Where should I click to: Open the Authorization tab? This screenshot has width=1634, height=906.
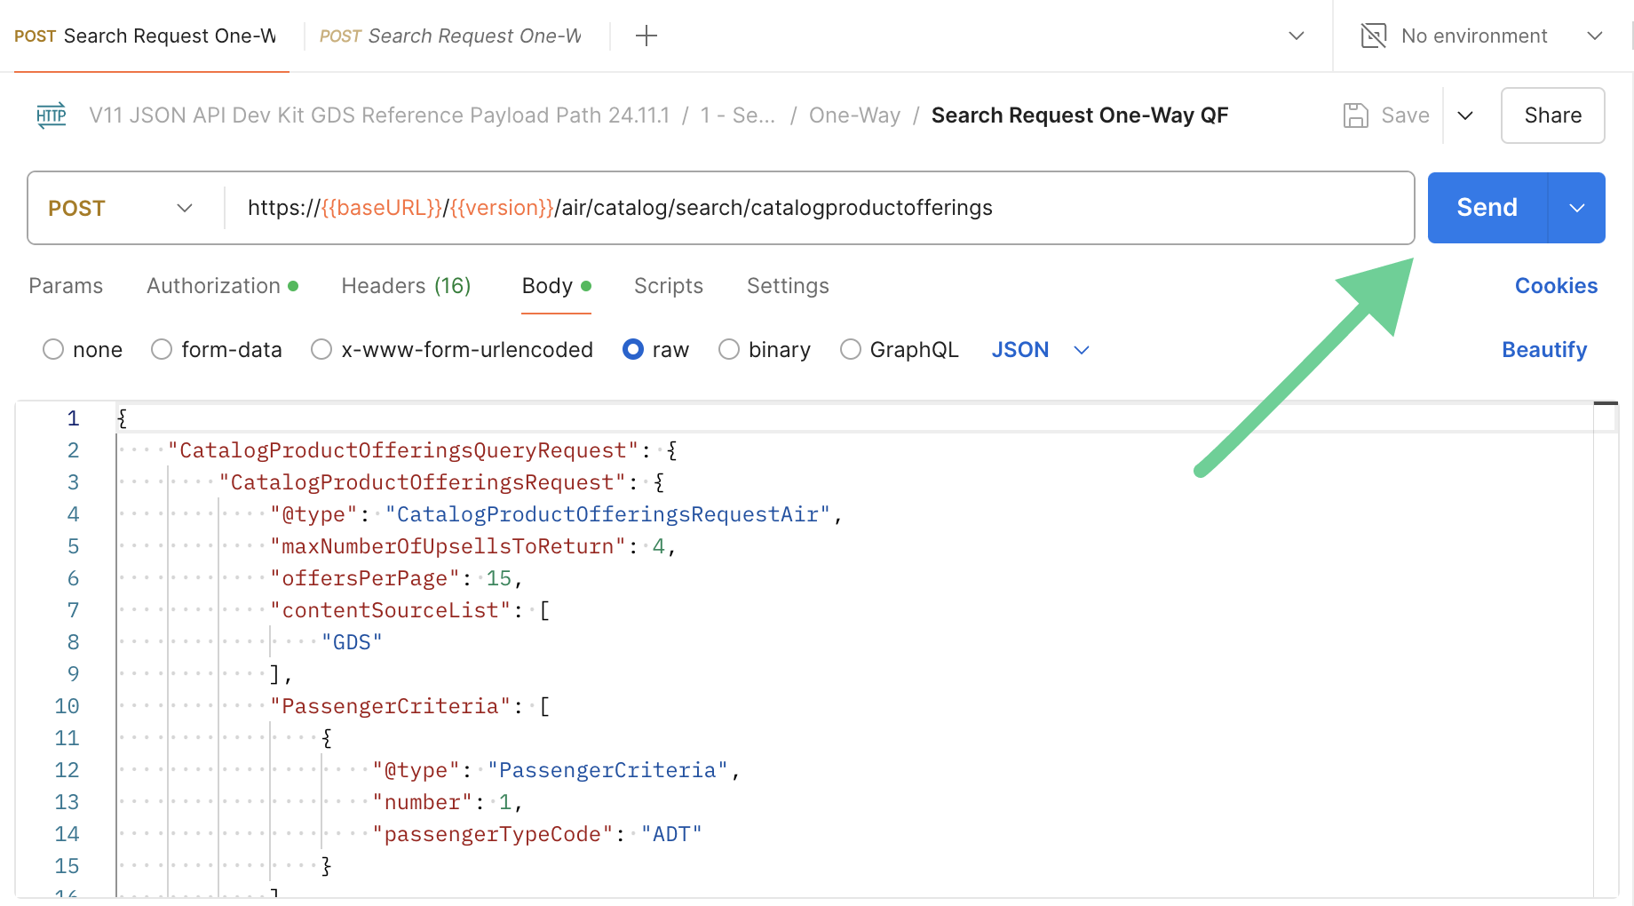pyautogui.click(x=213, y=286)
